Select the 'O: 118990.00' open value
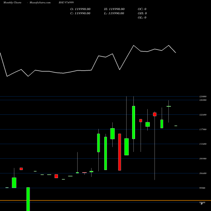 (x=80, y=9)
